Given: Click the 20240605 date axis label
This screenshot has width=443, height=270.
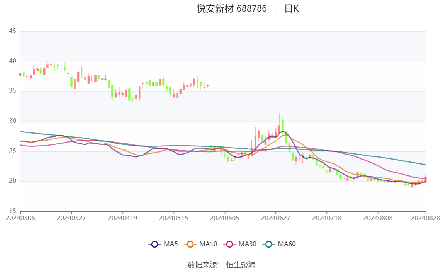Looking at the screenshot, I should [225, 218].
